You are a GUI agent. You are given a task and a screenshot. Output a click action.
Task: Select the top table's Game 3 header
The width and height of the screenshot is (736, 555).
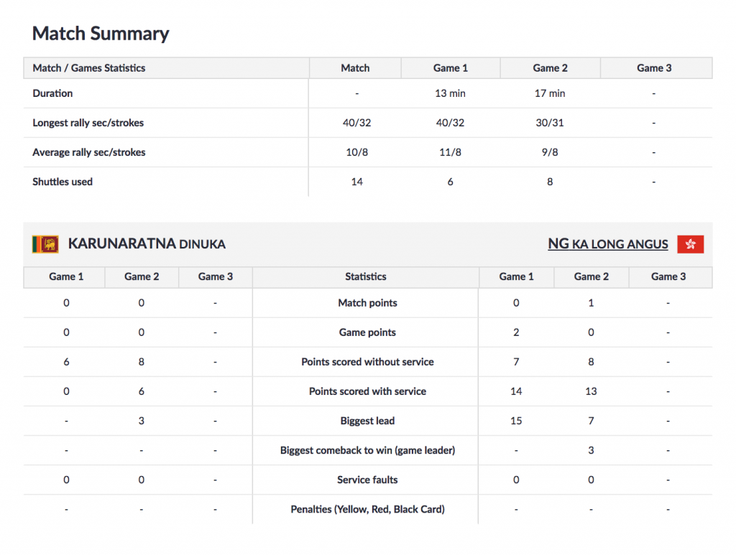coord(654,68)
